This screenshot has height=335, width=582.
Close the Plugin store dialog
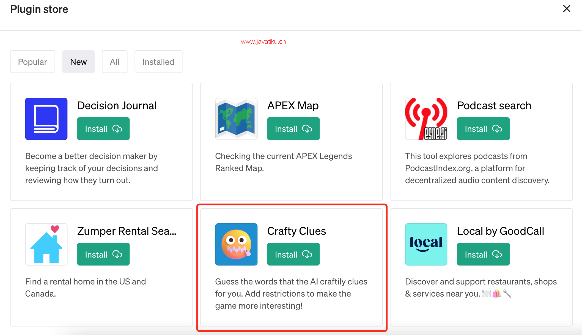(567, 9)
